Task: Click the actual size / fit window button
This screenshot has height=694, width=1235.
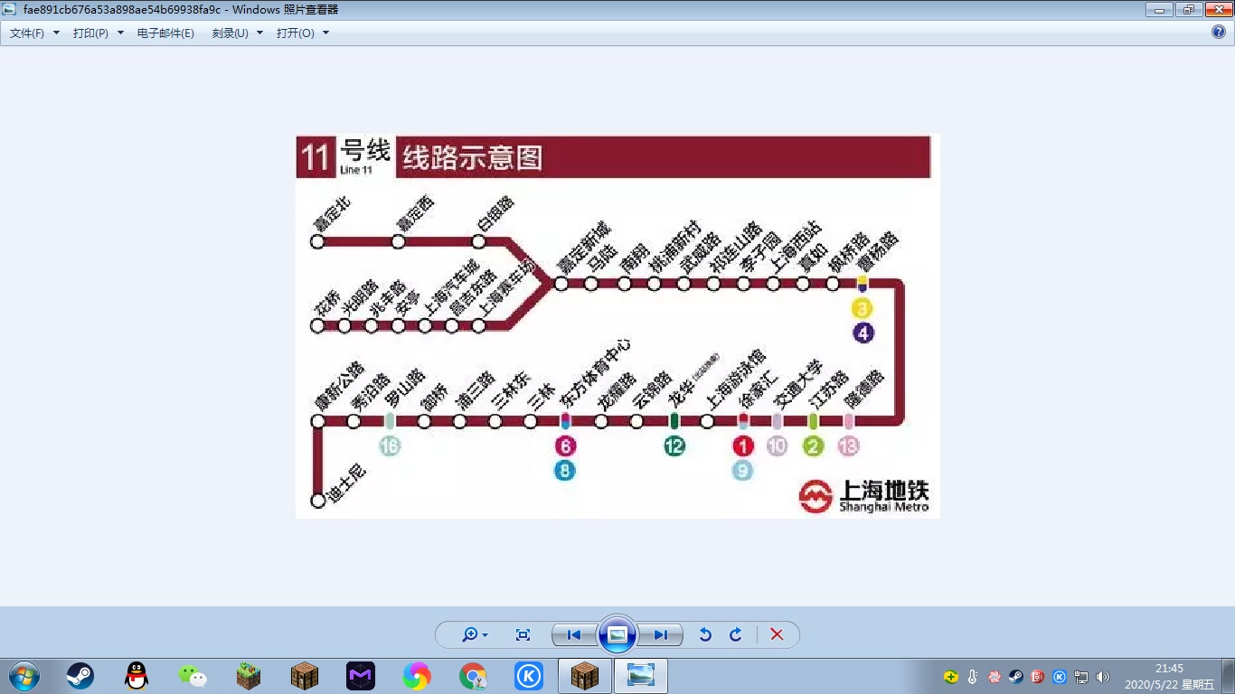Action: coord(523,635)
